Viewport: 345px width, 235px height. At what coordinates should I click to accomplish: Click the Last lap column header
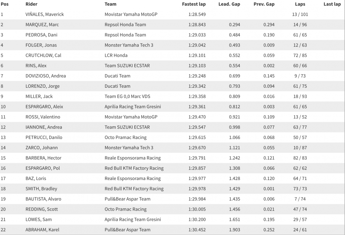pyautogui.click(x=332, y=4)
